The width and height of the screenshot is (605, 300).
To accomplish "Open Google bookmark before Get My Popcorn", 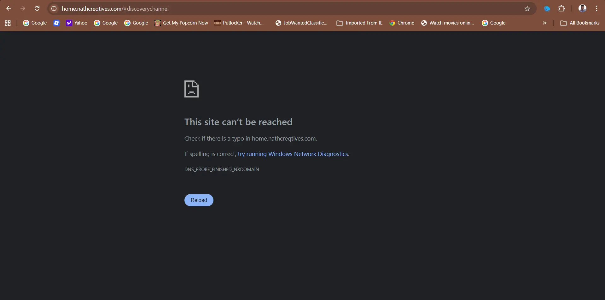I will tap(136, 23).
